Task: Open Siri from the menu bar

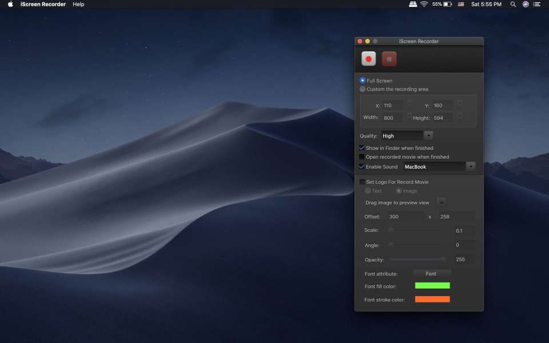Action: click(x=526, y=4)
